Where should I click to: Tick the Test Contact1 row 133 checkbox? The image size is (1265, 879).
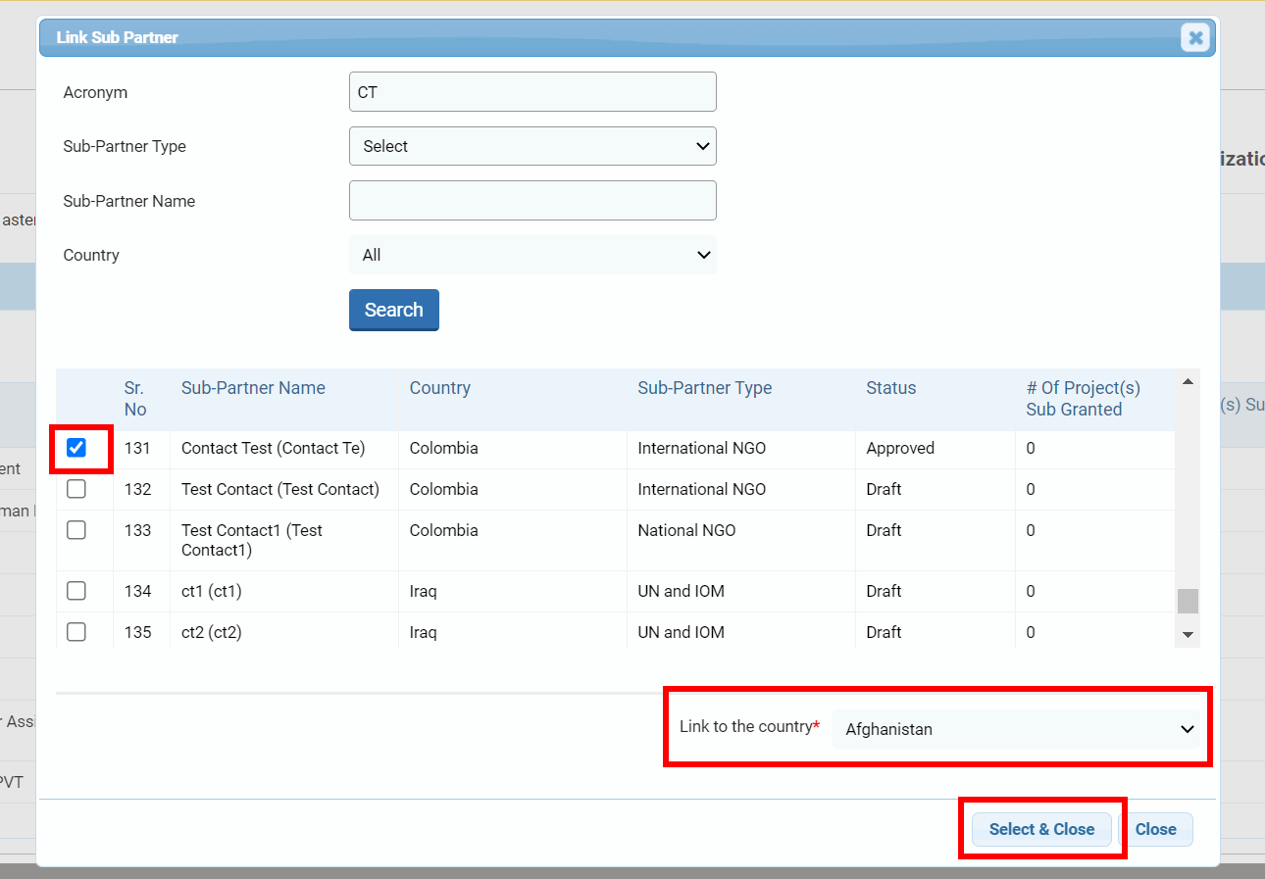tap(76, 530)
